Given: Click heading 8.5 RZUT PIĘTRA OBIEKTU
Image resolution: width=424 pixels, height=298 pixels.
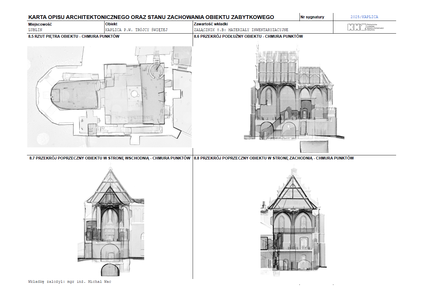Looking at the screenshot, I should (x=74, y=36).
